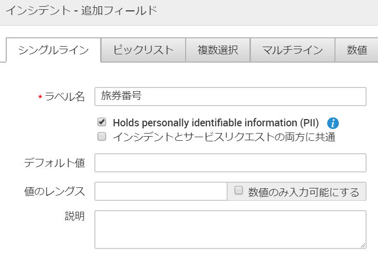
Task: Go to the マルチライン tab
Action: pos(292,50)
